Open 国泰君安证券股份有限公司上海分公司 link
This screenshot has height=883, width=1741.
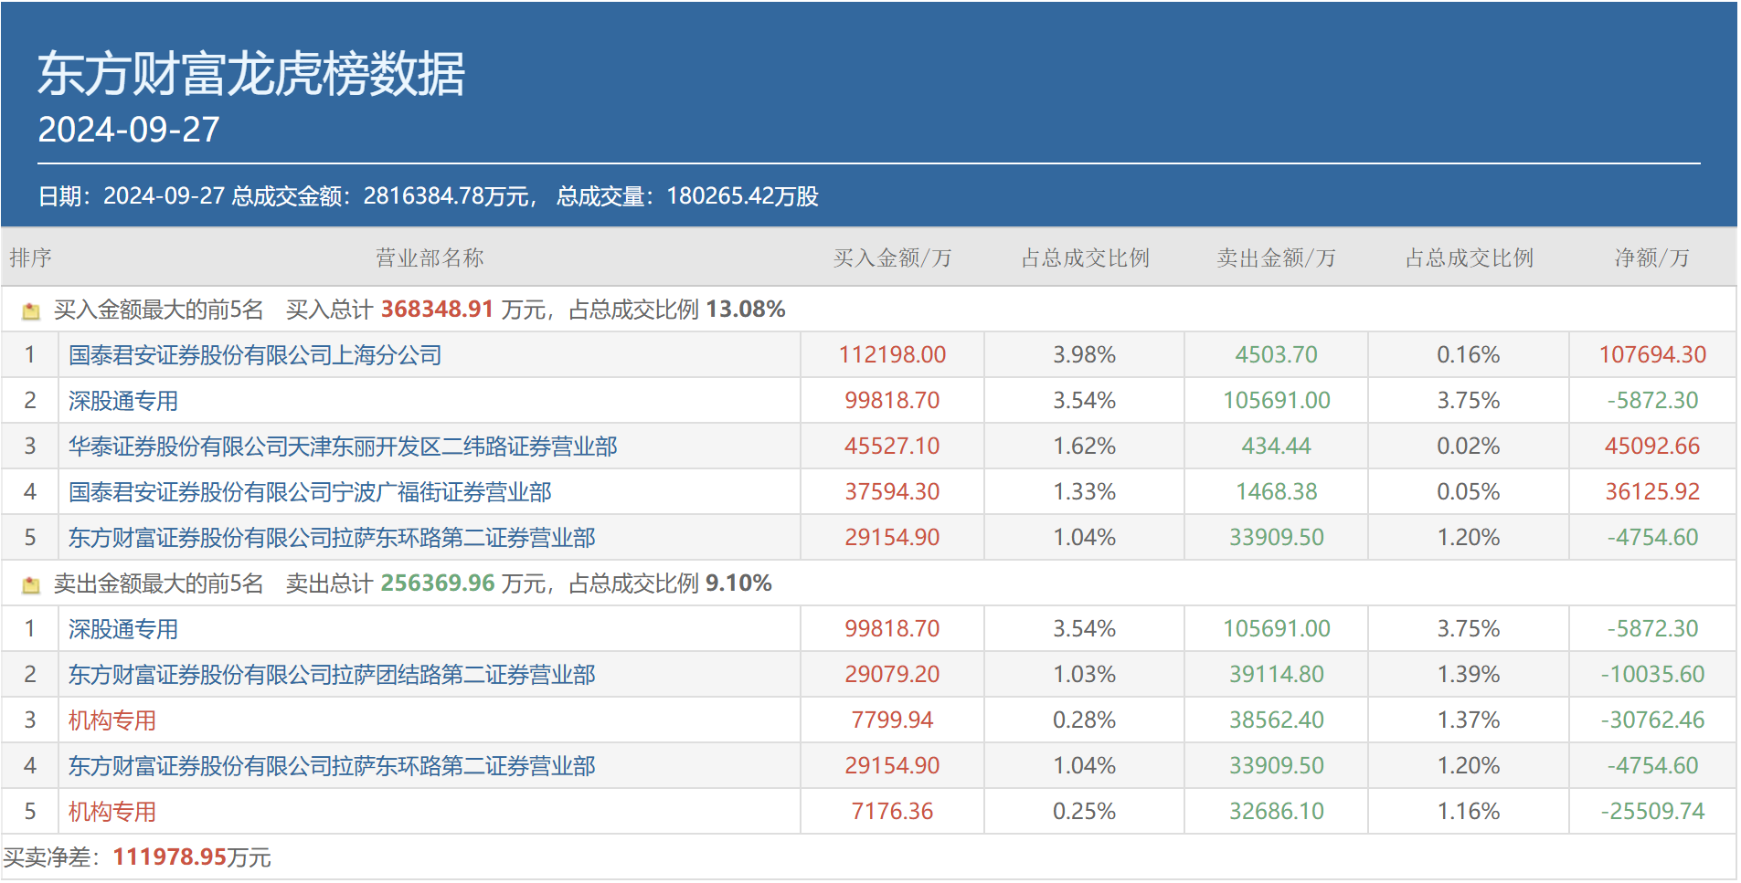click(255, 355)
